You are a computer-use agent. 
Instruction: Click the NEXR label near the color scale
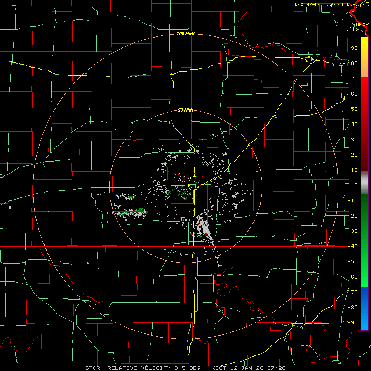pyautogui.click(x=362, y=25)
